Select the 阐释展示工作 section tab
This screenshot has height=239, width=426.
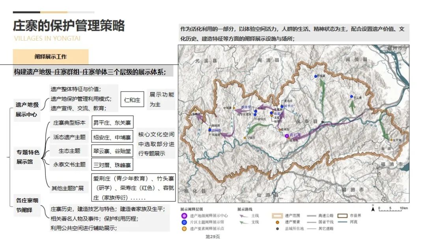click(50, 57)
